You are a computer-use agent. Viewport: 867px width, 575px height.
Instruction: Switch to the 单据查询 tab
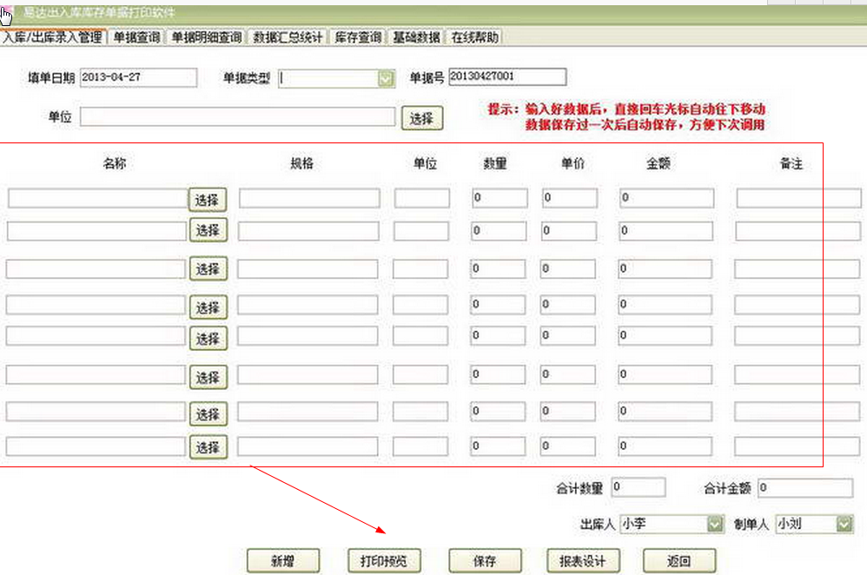(x=136, y=37)
